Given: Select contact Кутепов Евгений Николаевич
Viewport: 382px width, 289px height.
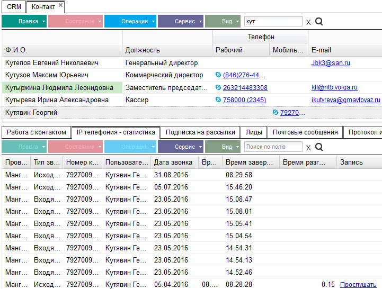Looking at the screenshot, I should coord(51,63).
